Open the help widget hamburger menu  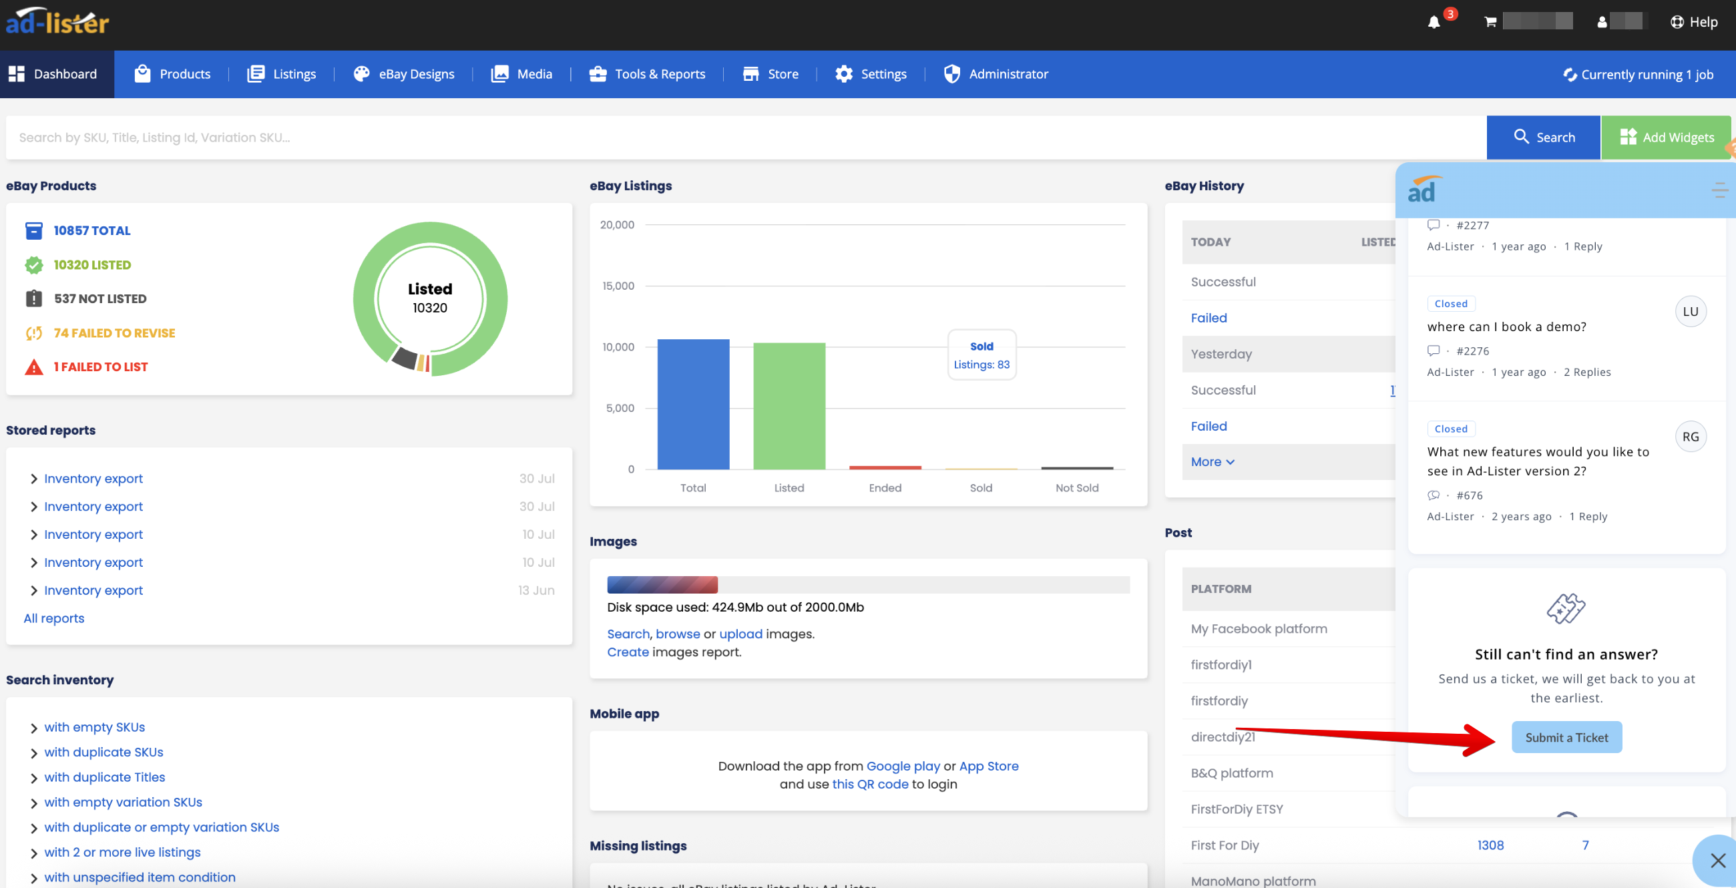click(1719, 191)
